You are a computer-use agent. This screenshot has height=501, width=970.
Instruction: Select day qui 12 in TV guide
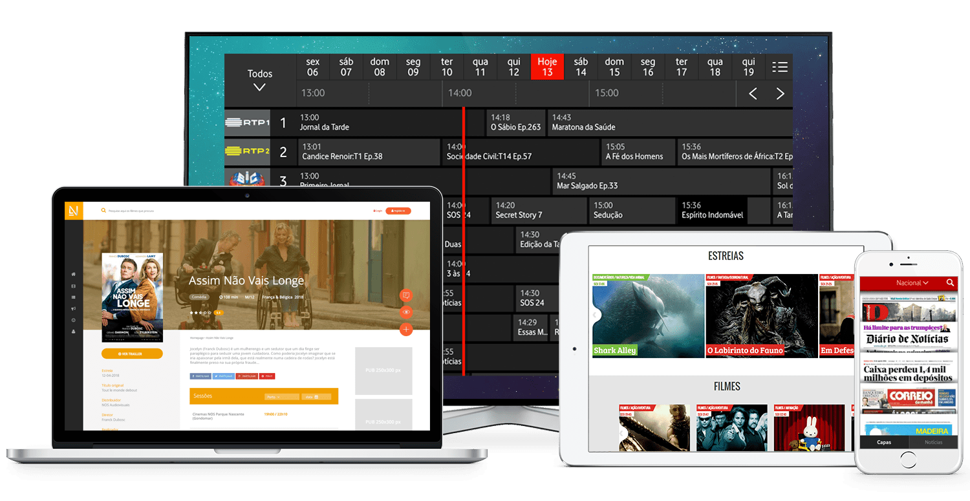514,67
